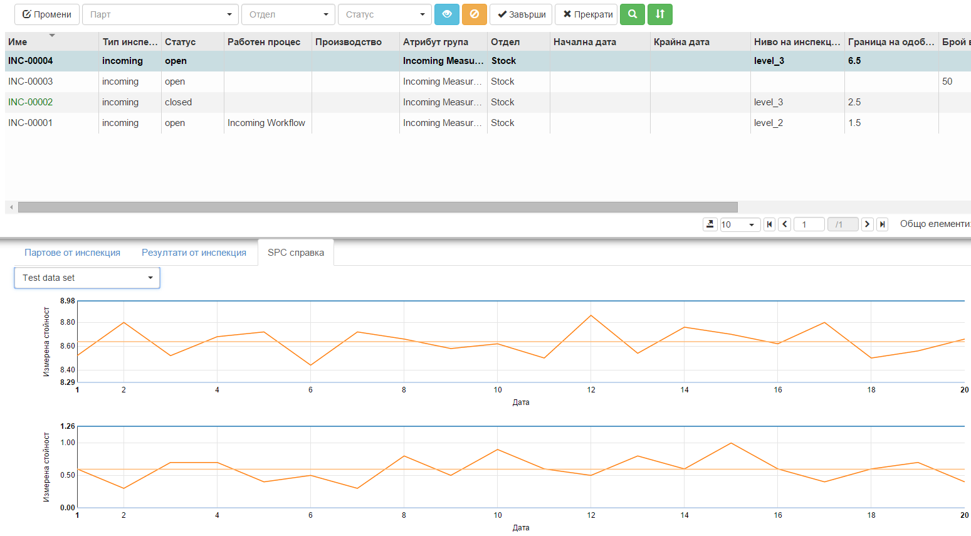
Task: Switch to the Партове от инспекция tab
Action: click(x=71, y=251)
